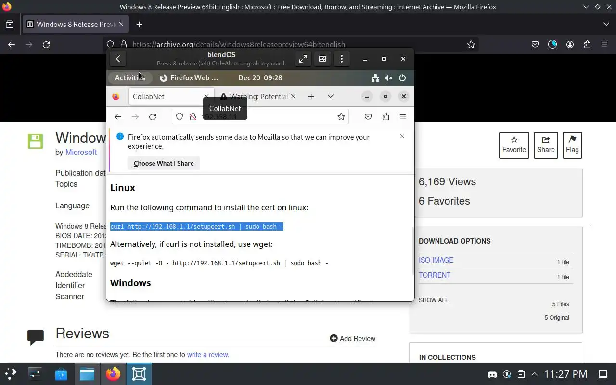Click Choose What I Share button
616x385 pixels.
164,163
